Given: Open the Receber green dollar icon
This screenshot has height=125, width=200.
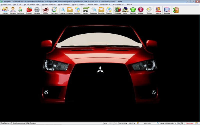Looking at the screenshot, I should 133,10.
